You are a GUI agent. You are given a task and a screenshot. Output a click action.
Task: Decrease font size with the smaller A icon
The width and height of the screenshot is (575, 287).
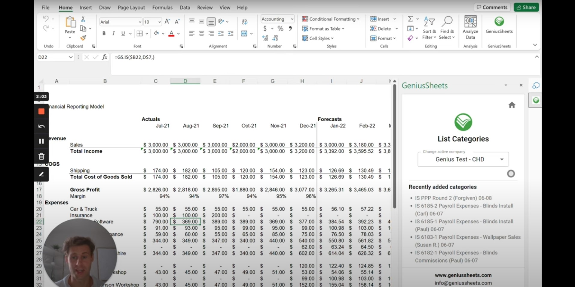(x=177, y=22)
